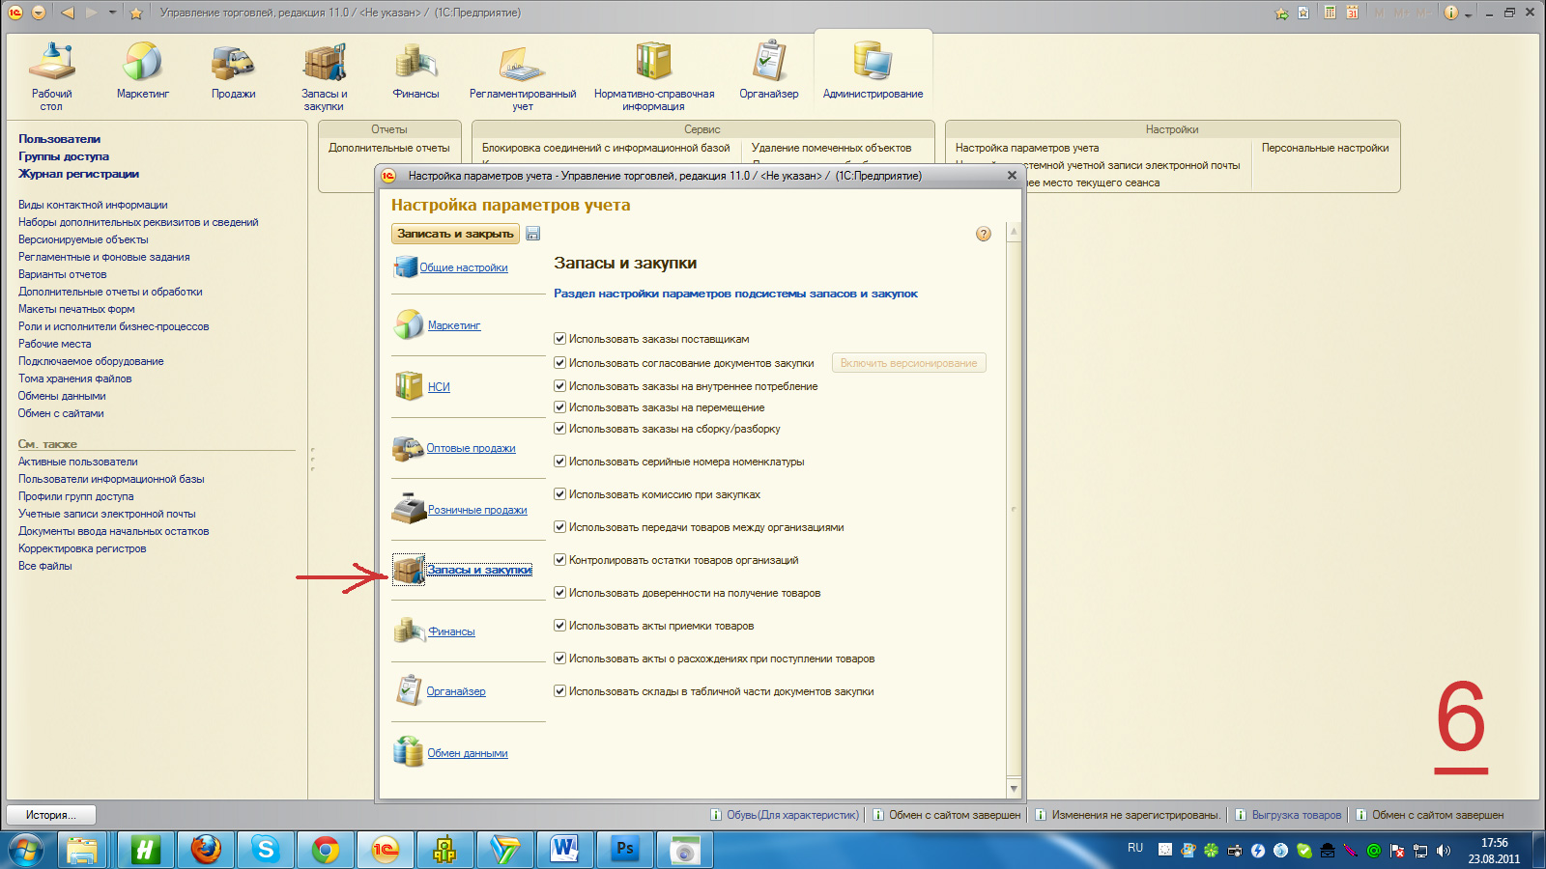This screenshot has width=1546, height=869.
Task: Click Включить версионирование button
Action: [x=908, y=363]
